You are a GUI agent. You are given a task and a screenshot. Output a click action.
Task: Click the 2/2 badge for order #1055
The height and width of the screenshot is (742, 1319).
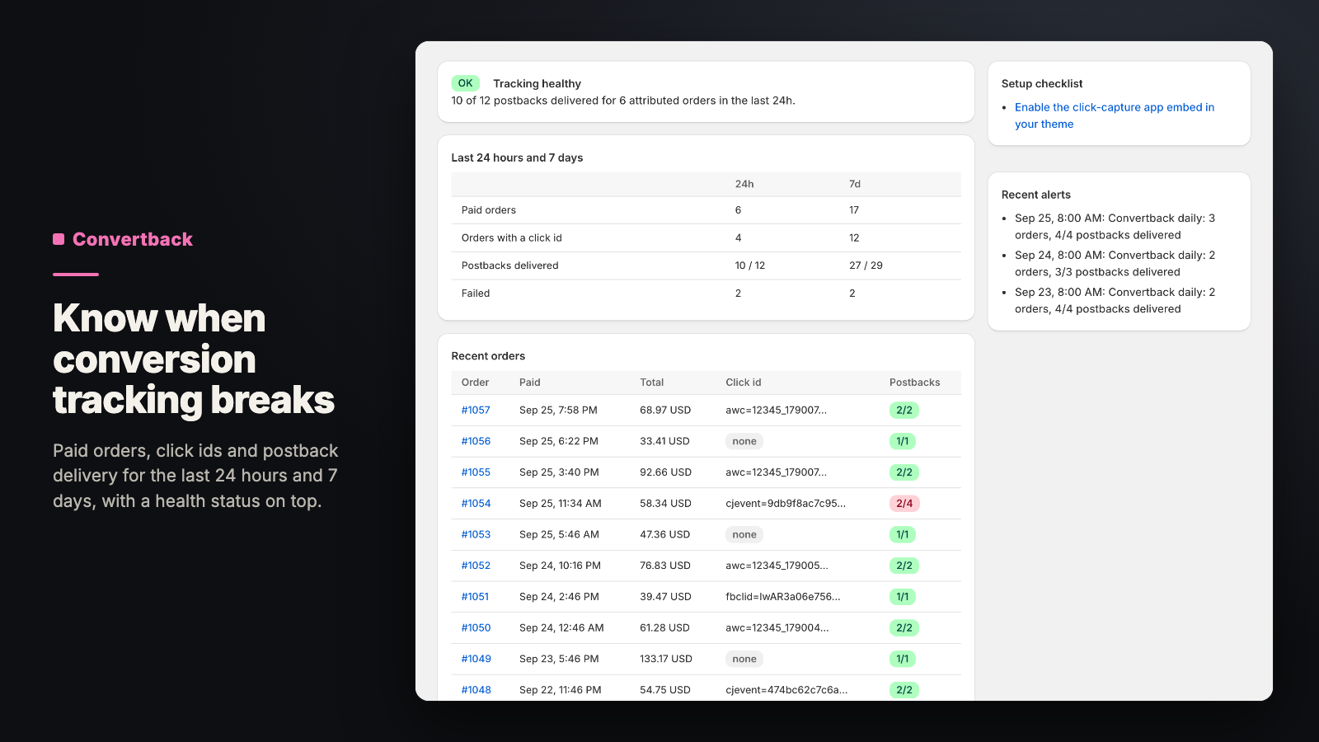[x=904, y=472]
